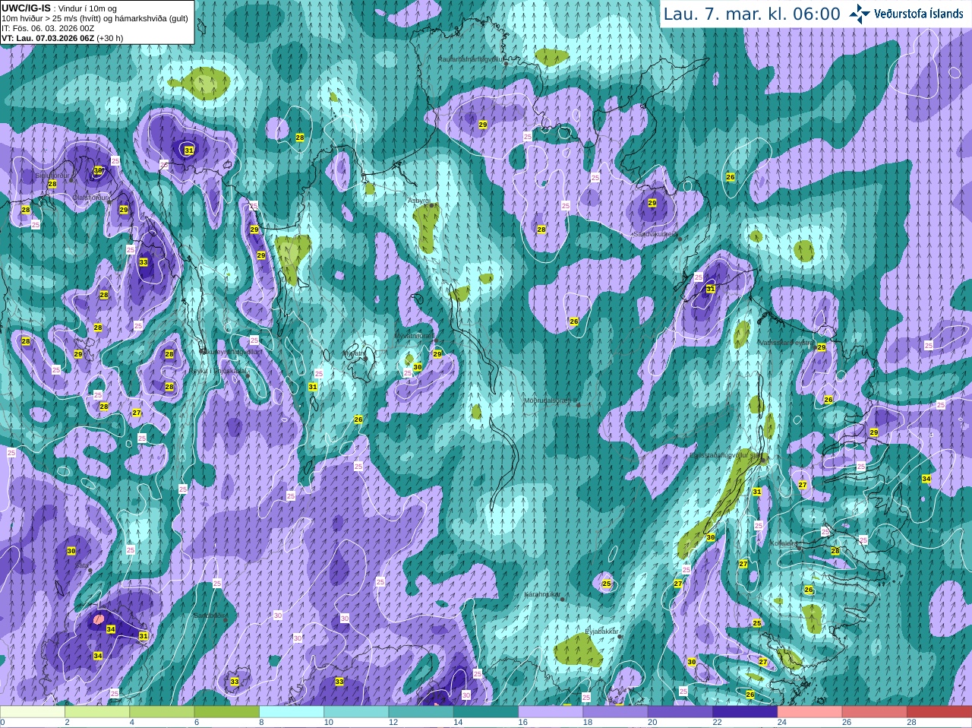Image resolution: width=972 pixels, height=728 pixels.
Task: Click the Reykir í Fnjóskadal station label
Action: [x=218, y=371]
